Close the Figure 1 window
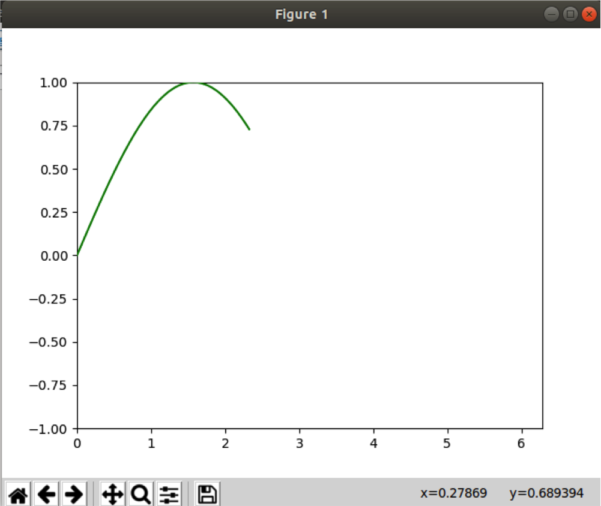This screenshot has width=601, height=506. tap(589, 14)
